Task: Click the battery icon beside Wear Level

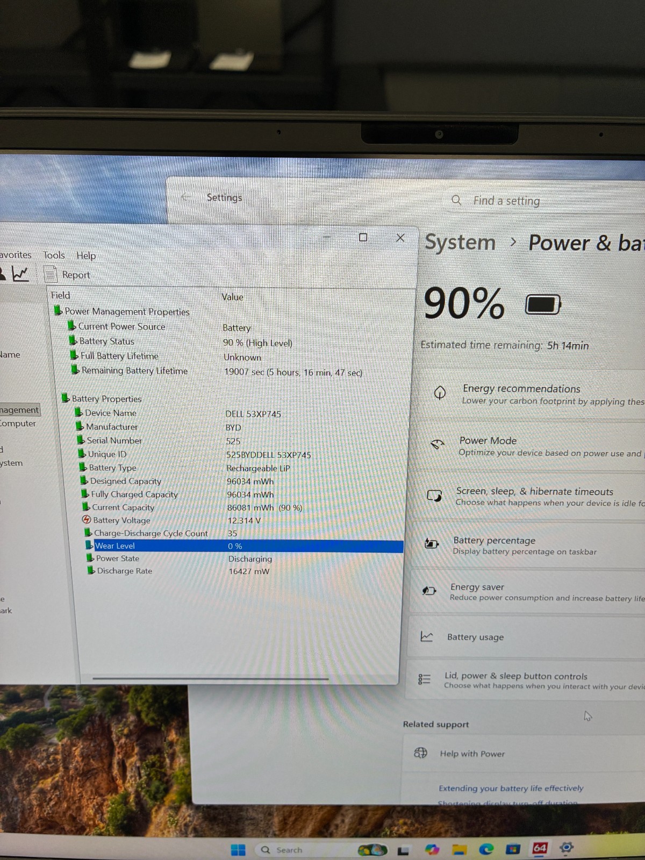Action: [90, 545]
